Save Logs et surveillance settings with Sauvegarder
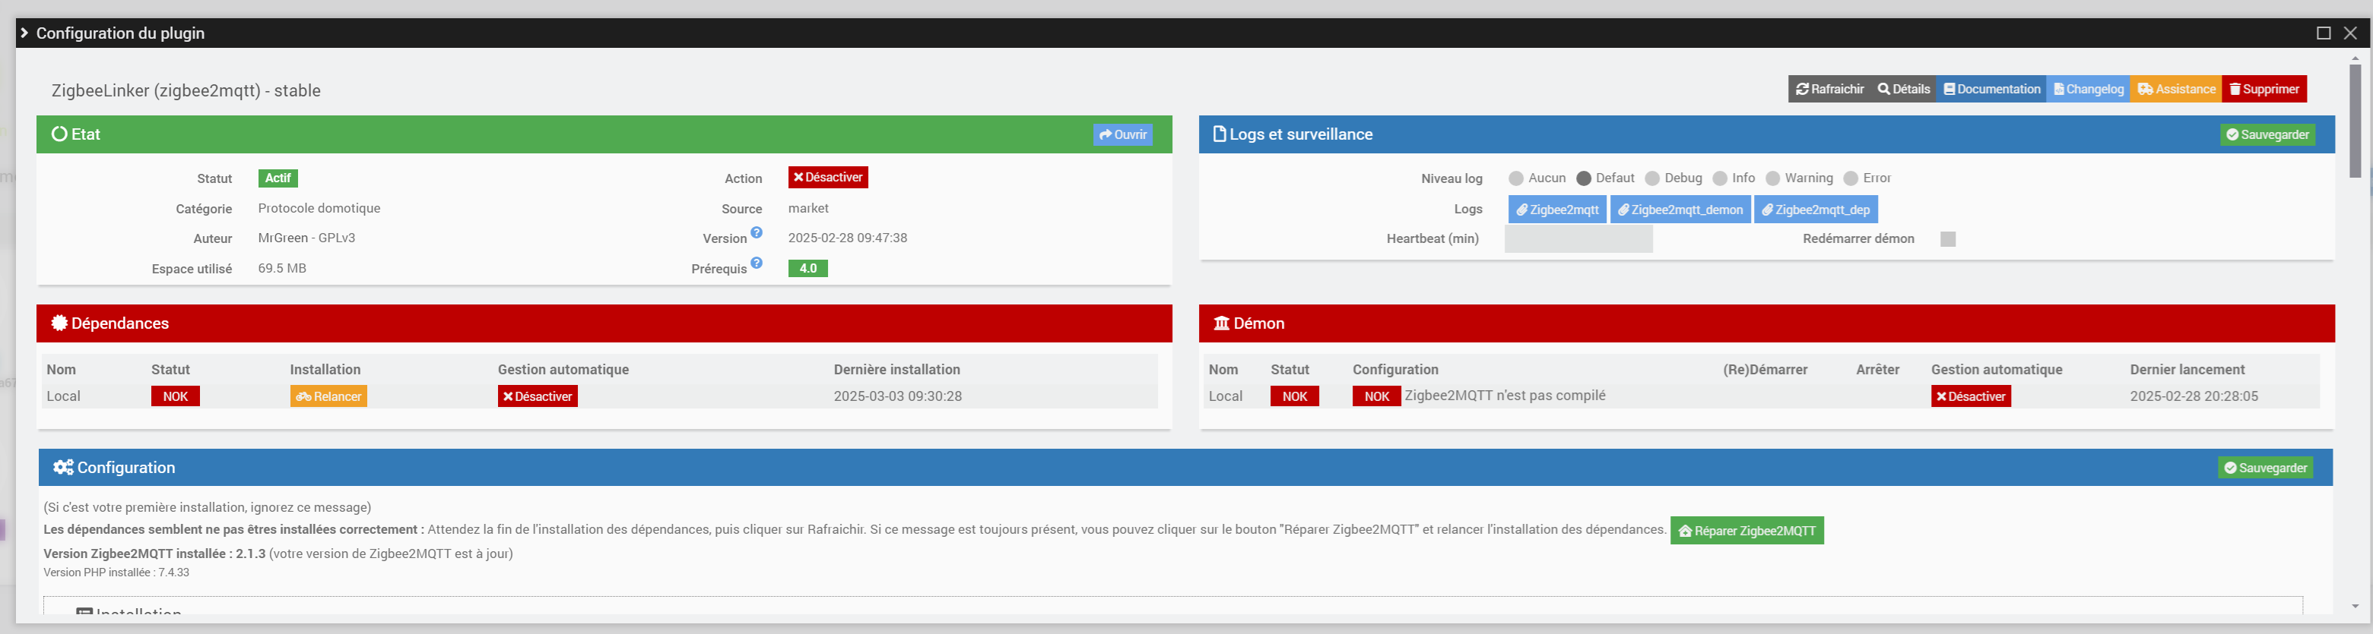 coord(2267,134)
